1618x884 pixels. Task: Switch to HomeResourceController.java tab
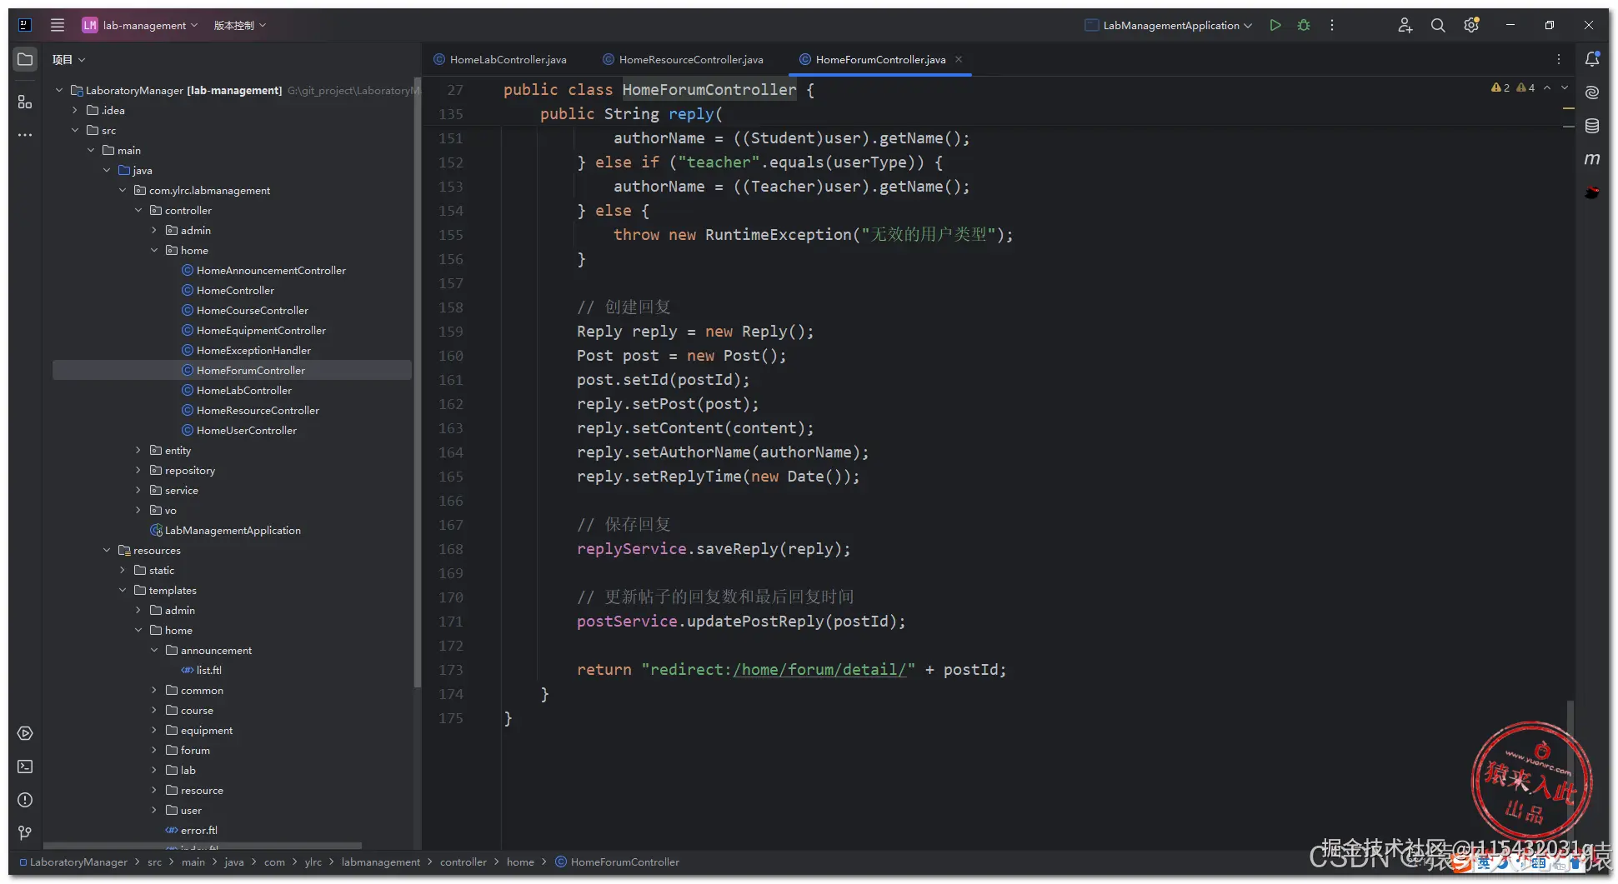click(x=683, y=59)
